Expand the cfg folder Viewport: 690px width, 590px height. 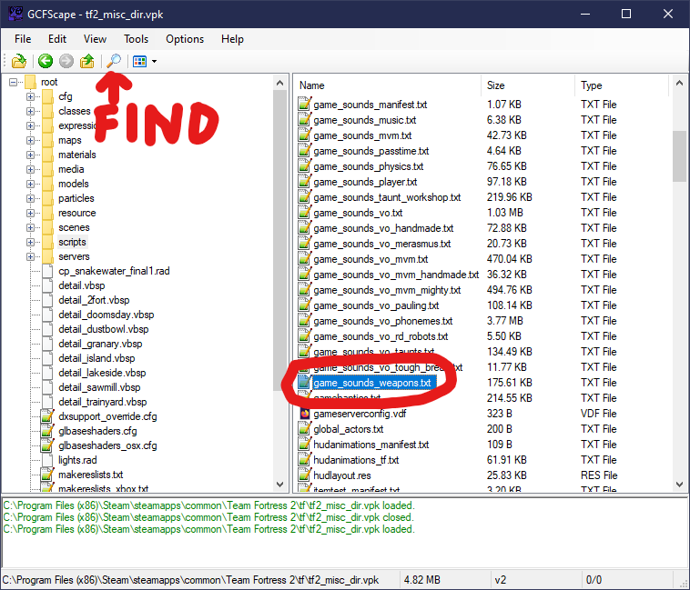click(x=30, y=96)
